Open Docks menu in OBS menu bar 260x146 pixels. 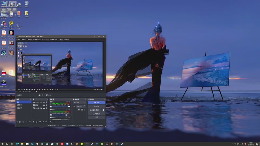[x=37, y=40]
